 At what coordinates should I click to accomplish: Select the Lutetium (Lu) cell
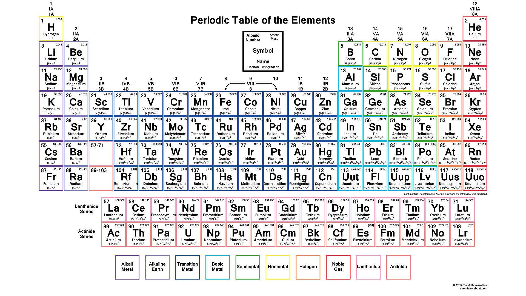tap(462, 210)
